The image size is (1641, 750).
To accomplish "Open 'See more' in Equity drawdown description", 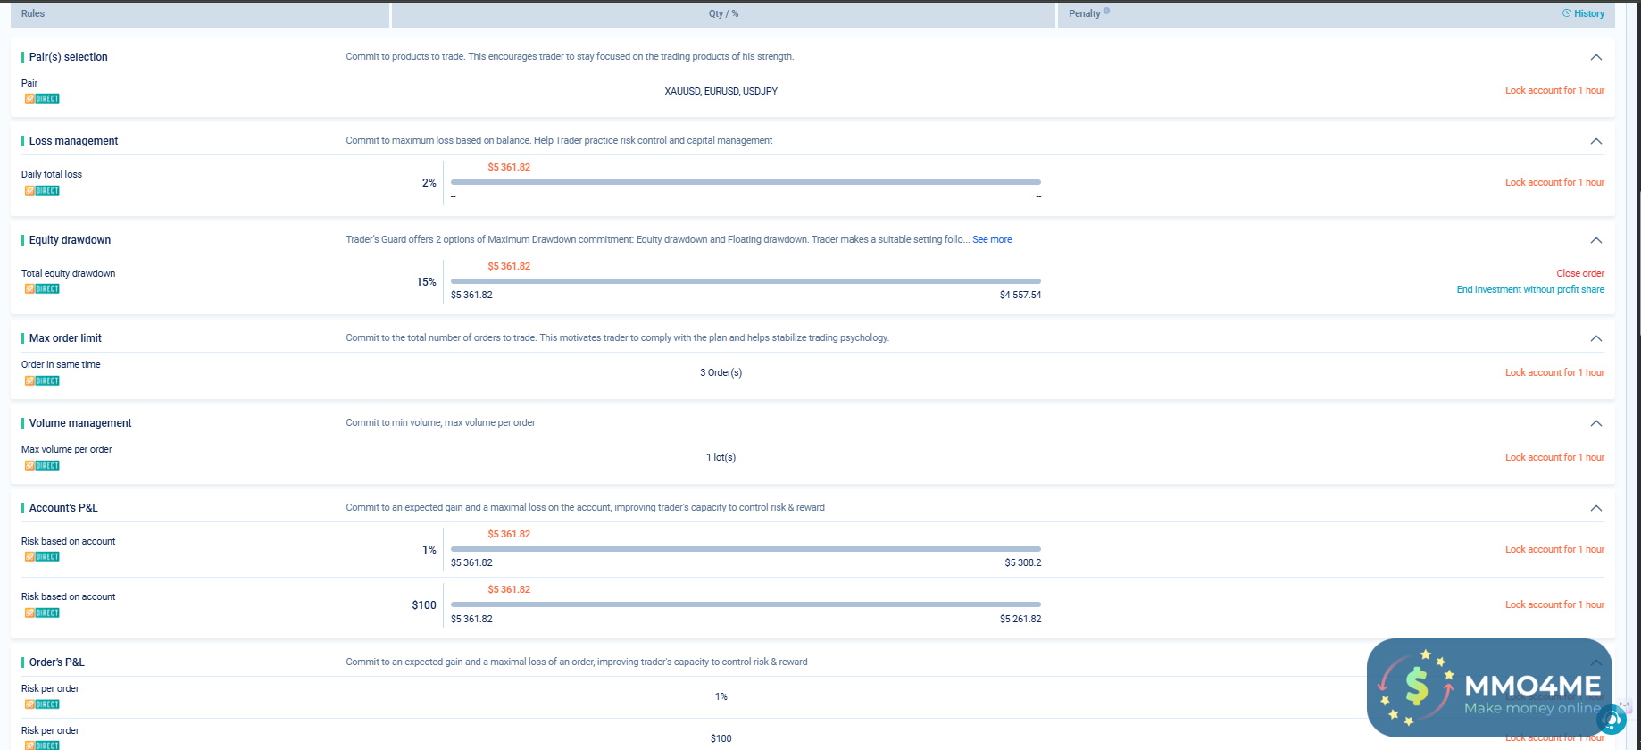I will [992, 239].
